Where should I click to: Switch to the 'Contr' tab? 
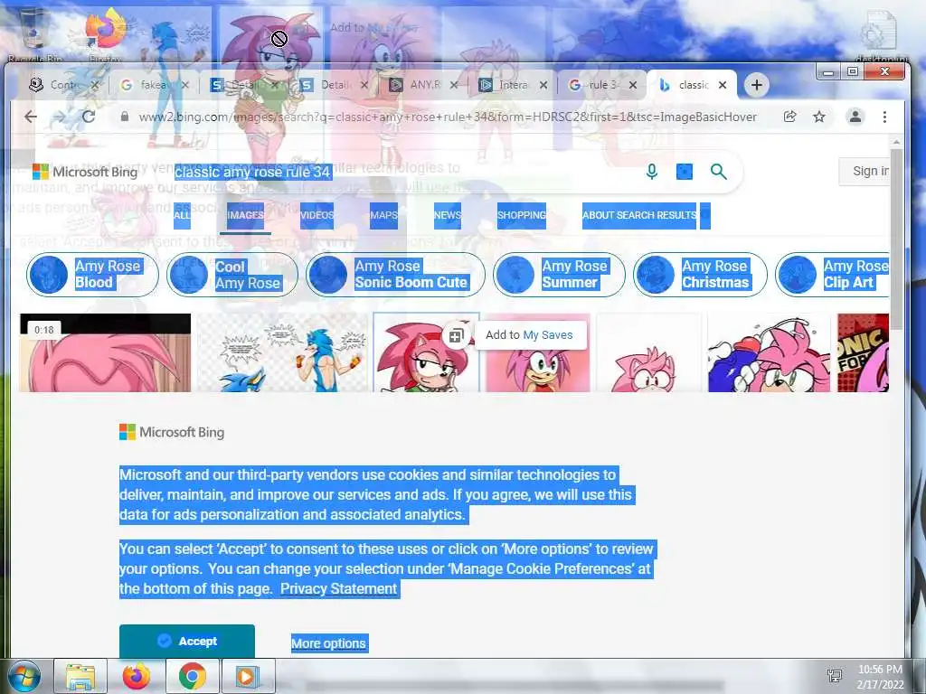coord(64,85)
